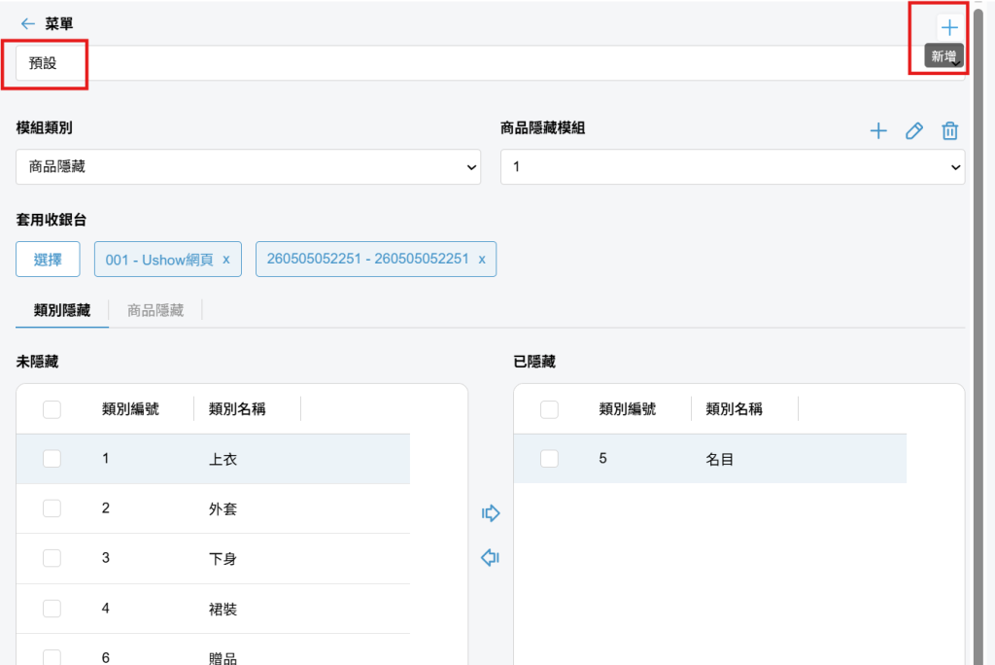
Task: Check the box for category 贈品
Action: tap(52, 657)
